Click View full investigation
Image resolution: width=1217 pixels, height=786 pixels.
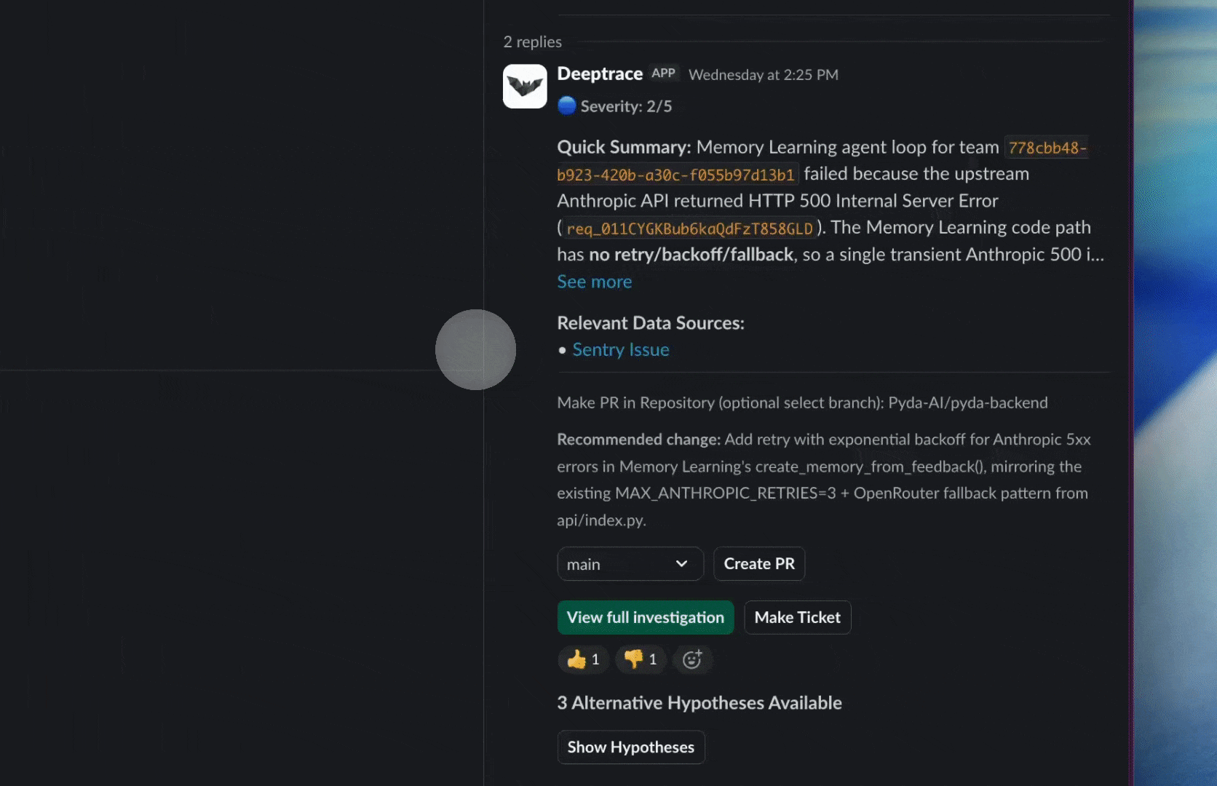pos(645,617)
